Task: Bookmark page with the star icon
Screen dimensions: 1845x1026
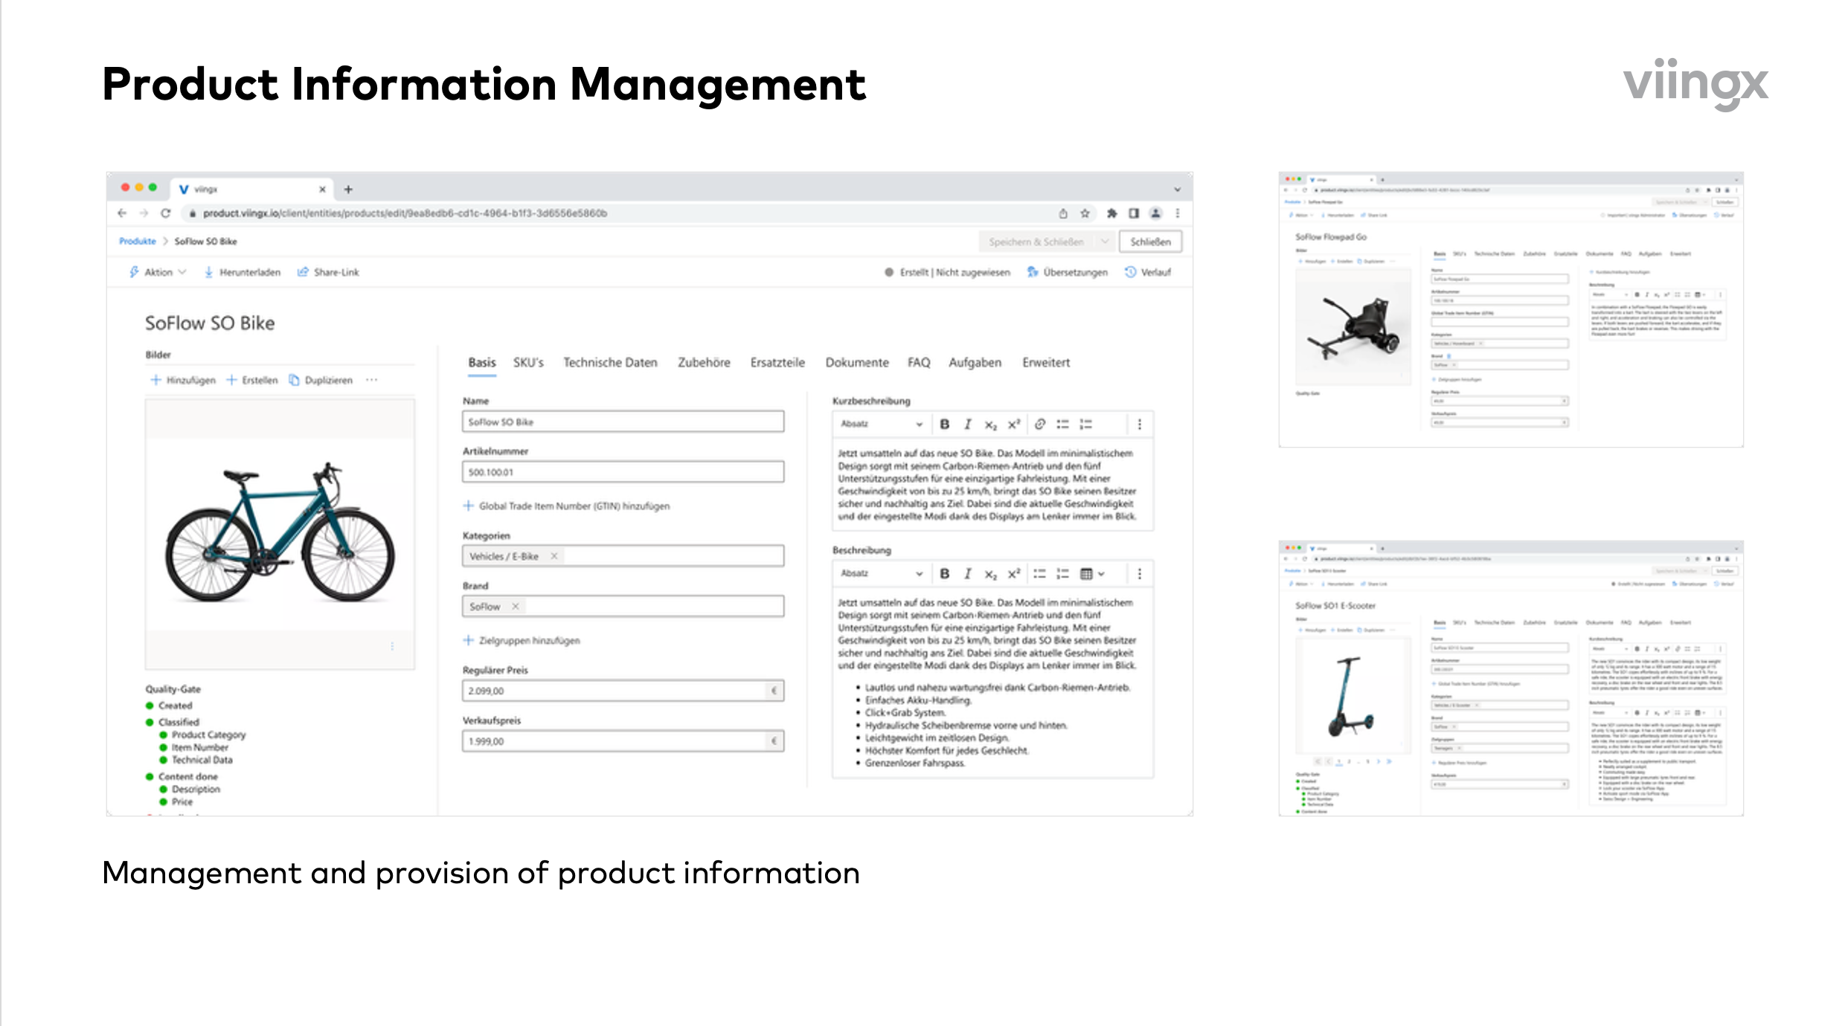Action: click(x=1085, y=213)
